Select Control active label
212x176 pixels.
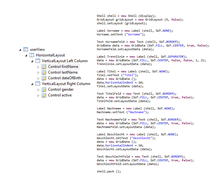(x=60, y=95)
